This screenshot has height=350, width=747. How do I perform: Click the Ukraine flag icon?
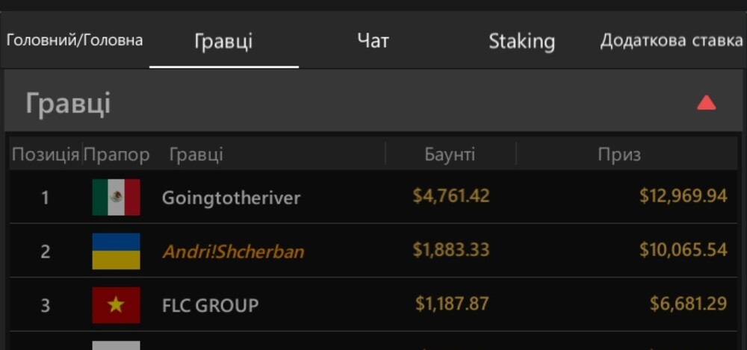[117, 251]
